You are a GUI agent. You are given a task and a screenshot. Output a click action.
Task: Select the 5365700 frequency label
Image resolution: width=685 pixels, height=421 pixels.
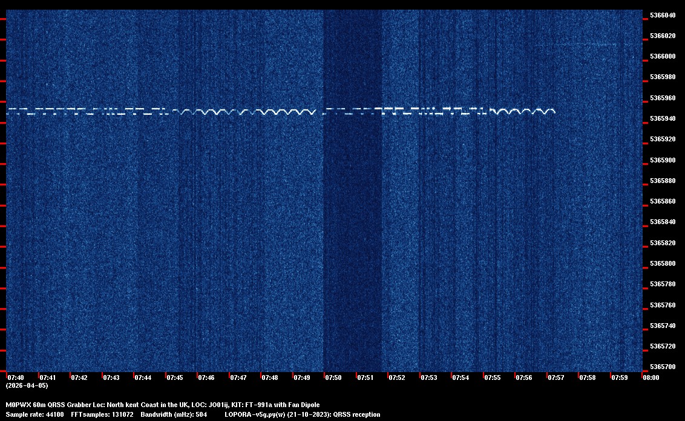tap(662, 367)
